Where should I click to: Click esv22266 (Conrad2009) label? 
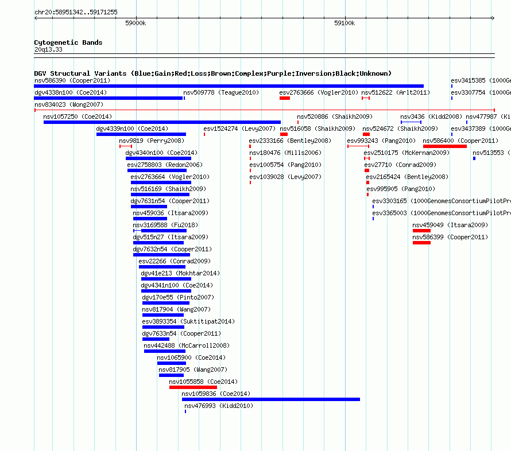coord(175,261)
